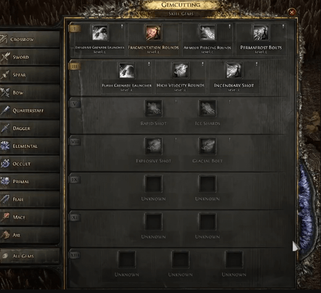Choose the High Velocity Rounds icon

click(180, 71)
